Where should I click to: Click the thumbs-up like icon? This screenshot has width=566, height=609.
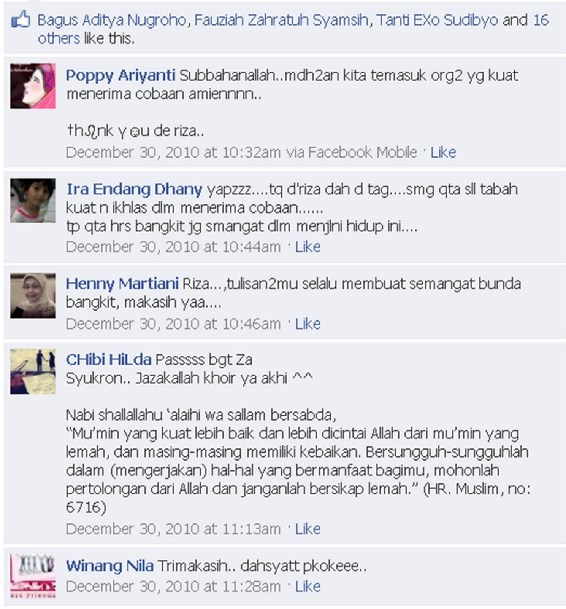(x=20, y=19)
